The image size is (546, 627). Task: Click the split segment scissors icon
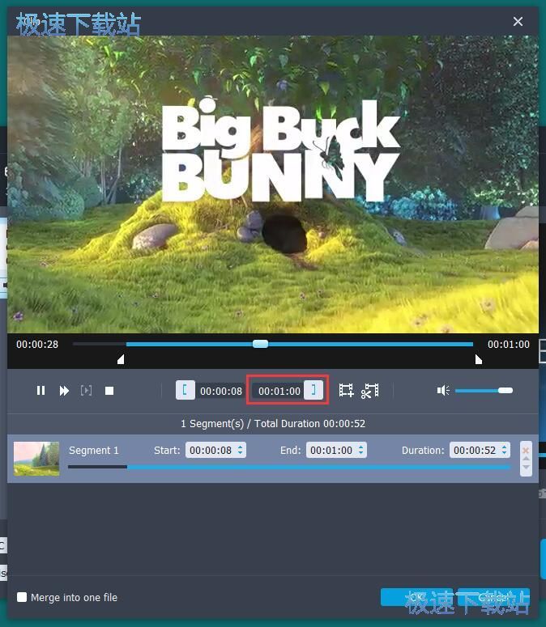[x=370, y=391]
